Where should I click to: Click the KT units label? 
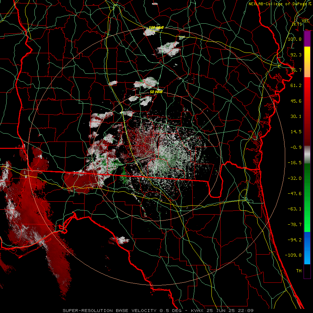point(297,24)
